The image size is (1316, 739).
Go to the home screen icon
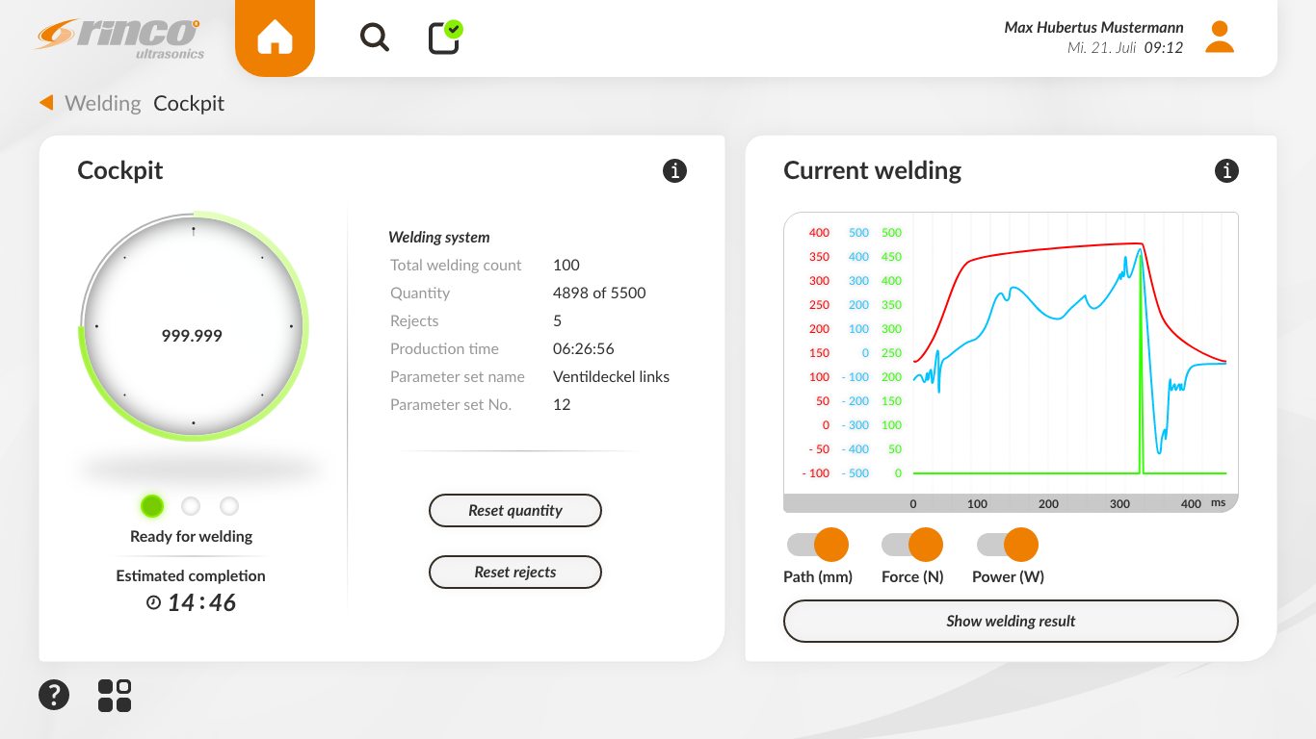point(275,38)
